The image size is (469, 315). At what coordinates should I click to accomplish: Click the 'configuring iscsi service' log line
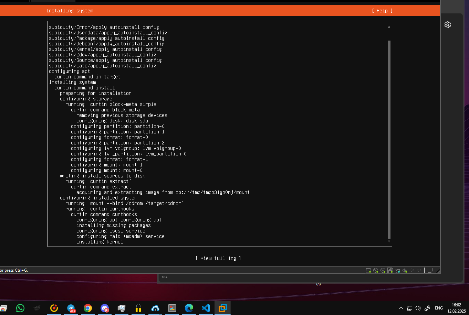[x=111, y=231]
